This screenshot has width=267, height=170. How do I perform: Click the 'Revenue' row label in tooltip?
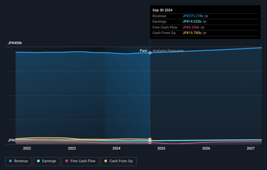(159, 16)
